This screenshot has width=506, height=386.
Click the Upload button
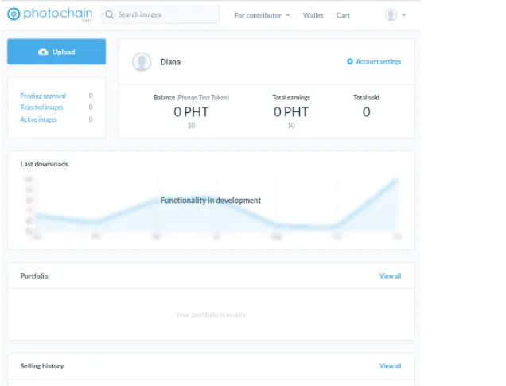click(x=56, y=52)
